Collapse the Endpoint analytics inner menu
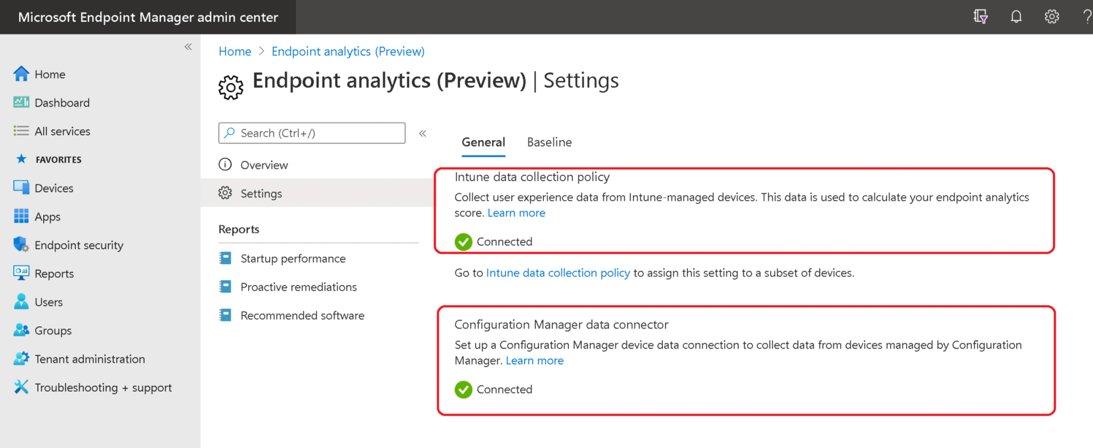The height and width of the screenshot is (448, 1093). click(422, 133)
